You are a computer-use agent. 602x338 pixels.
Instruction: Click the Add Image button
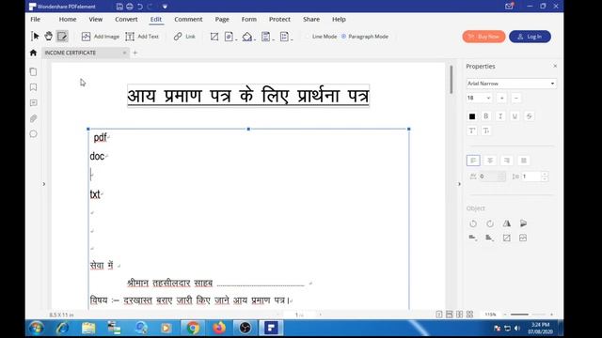point(101,37)
